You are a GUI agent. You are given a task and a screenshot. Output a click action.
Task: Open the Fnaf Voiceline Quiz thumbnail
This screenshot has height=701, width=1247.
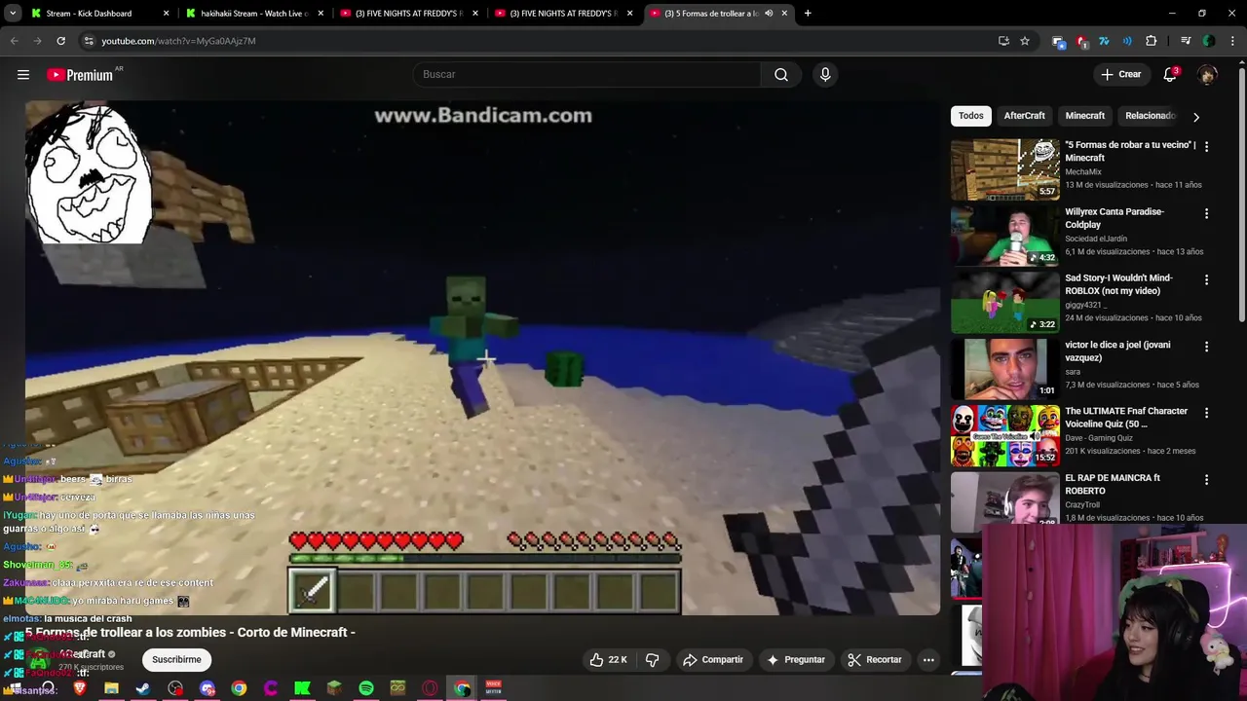(x=1004, y=435)
